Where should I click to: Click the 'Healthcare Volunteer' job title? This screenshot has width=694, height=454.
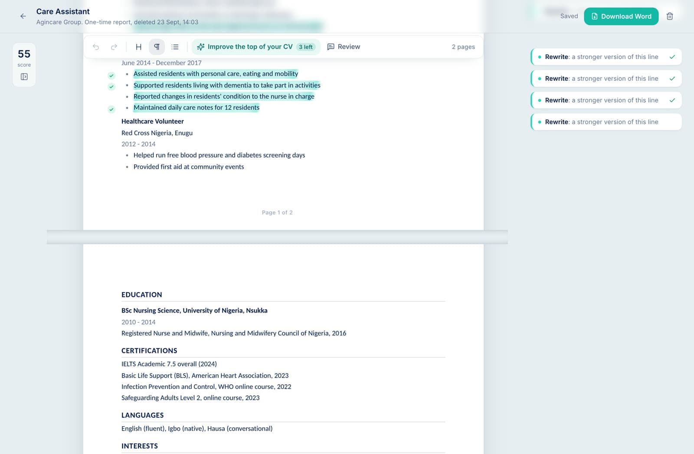click(153, 122)
